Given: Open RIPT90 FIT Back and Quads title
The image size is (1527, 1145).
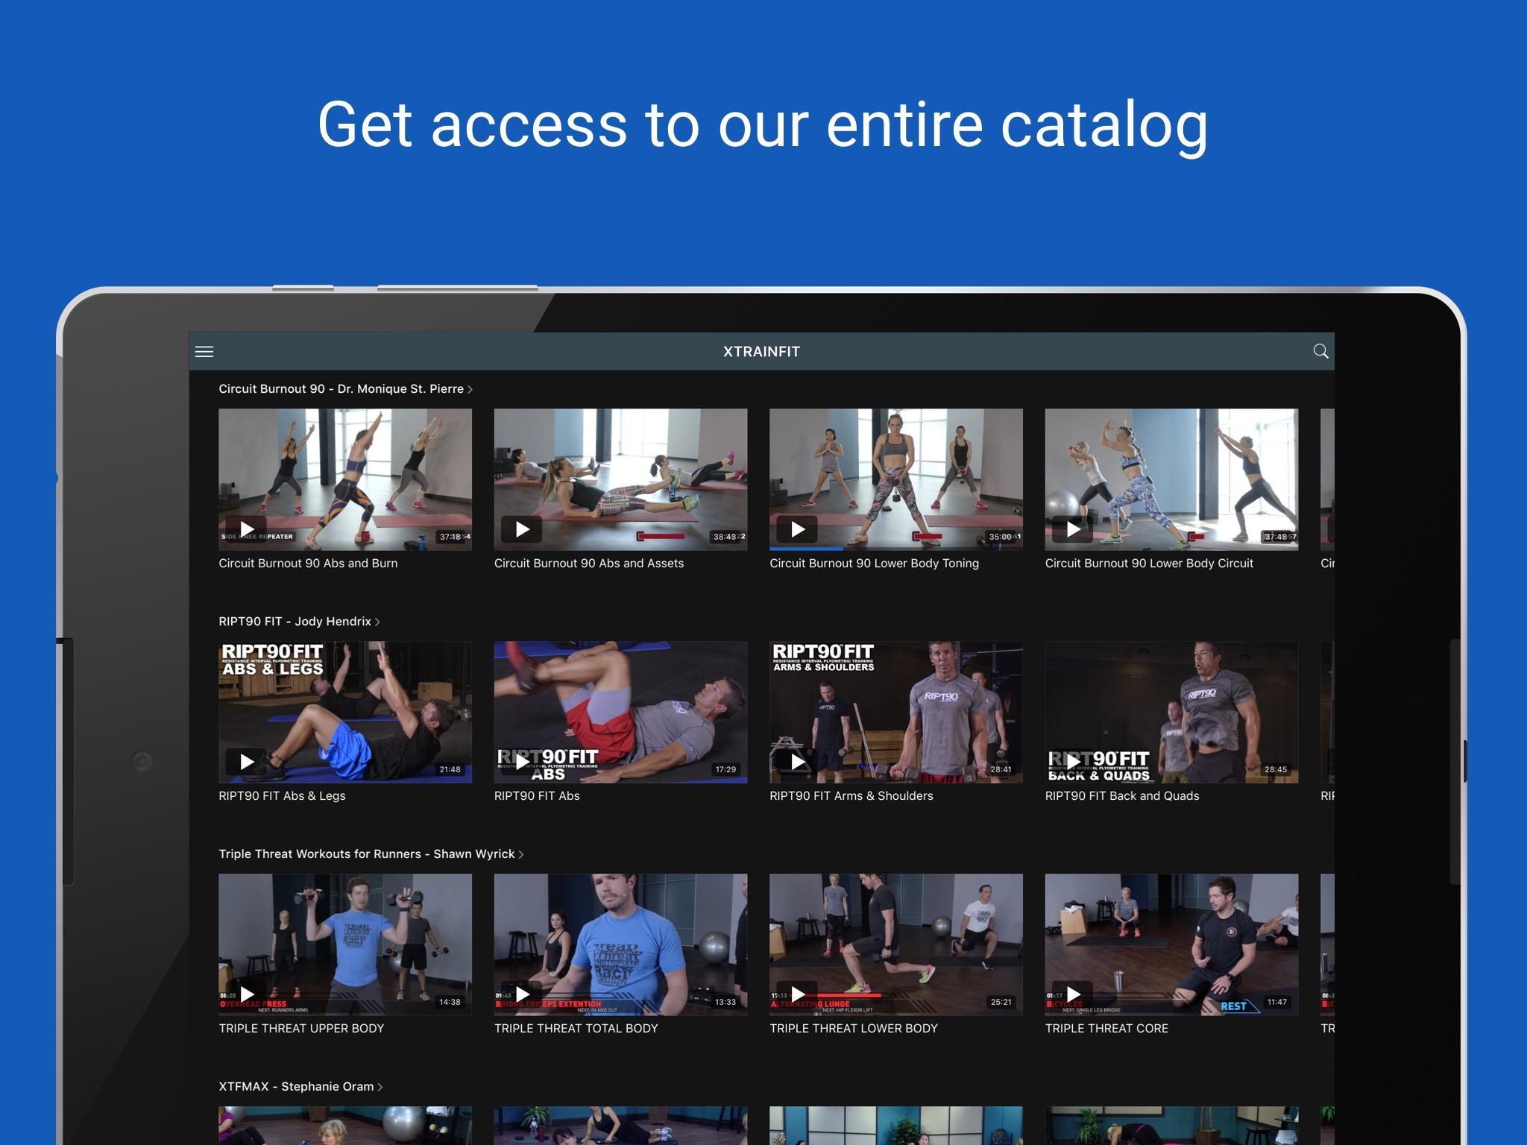Looking at the screenshot, I should coord(1122,796).
